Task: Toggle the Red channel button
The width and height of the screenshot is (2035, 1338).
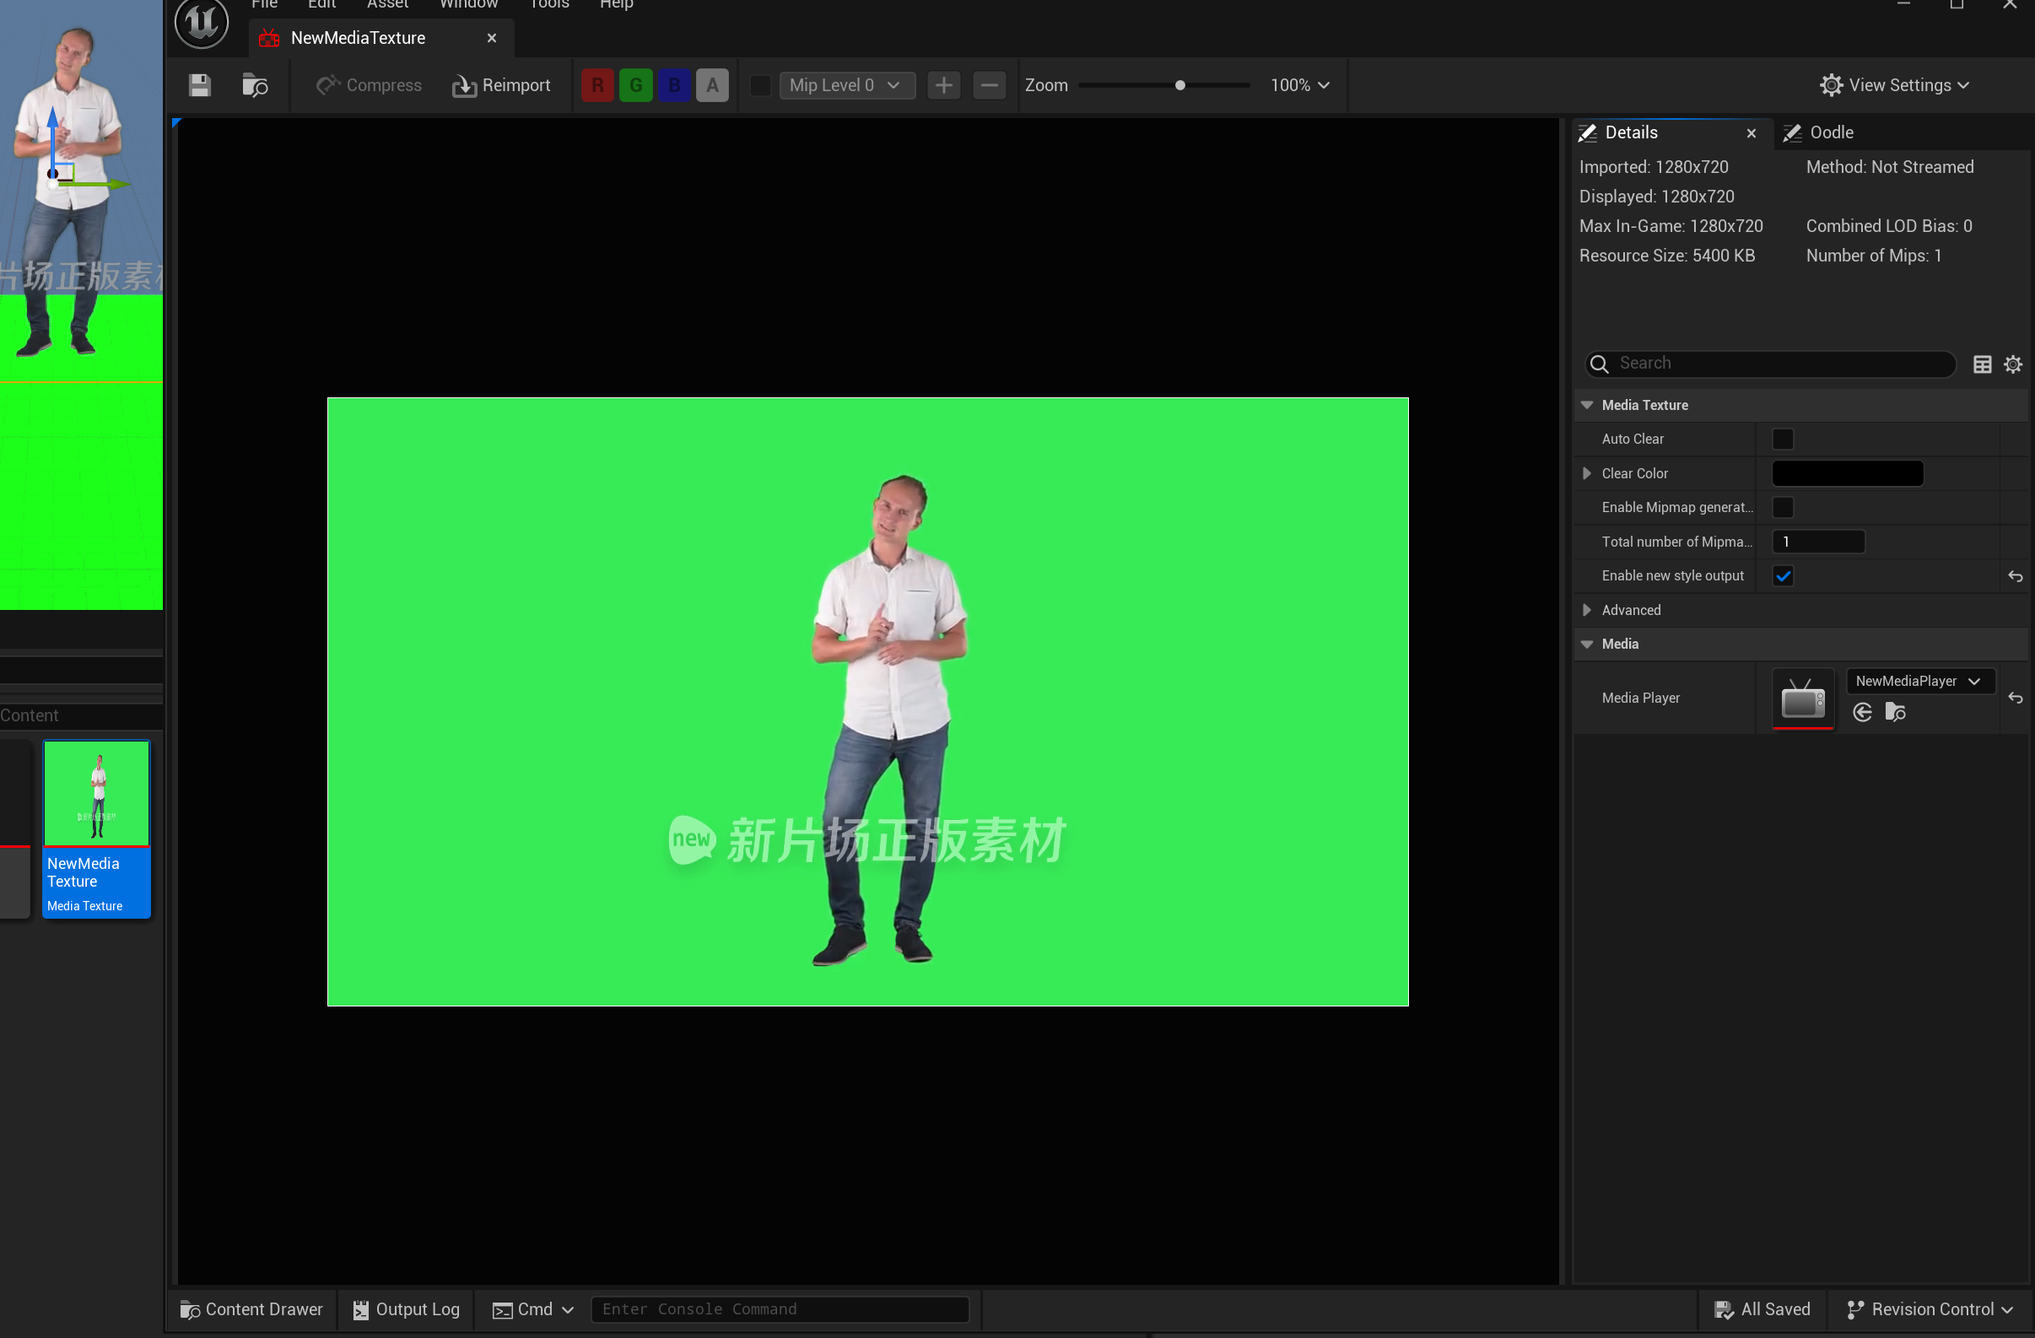Action: (x=597, y=85)
